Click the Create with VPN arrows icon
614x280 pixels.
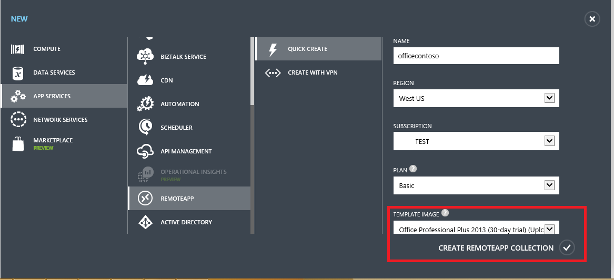(273, 72)
